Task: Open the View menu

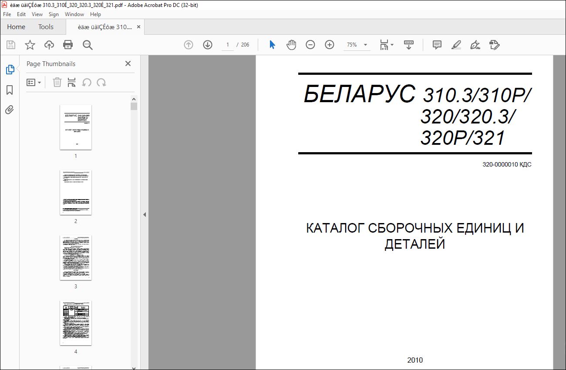Action: [x=37, y=14]
